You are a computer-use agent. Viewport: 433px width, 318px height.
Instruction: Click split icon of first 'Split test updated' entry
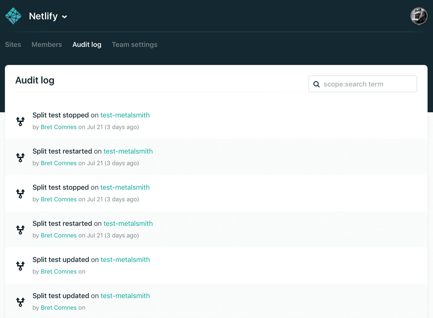pos(20,266)
